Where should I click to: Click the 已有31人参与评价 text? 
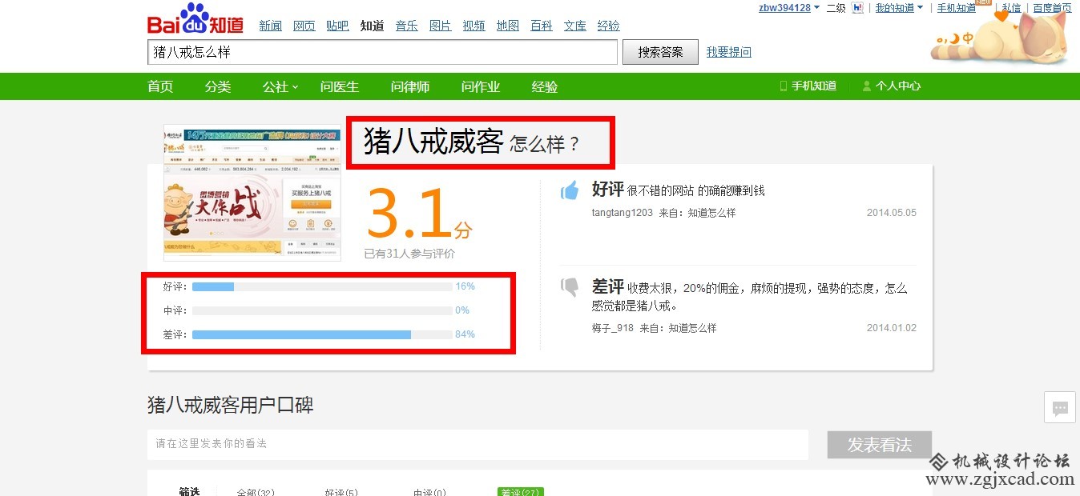[x=409, y=254]
